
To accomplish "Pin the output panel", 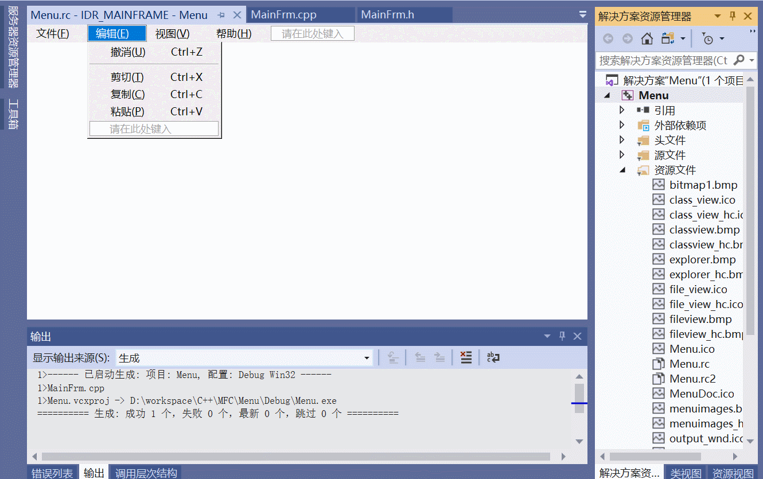I will (562, 336).
